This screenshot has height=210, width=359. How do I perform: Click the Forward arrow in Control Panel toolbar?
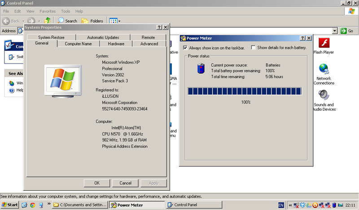click(x=31, y=21)
